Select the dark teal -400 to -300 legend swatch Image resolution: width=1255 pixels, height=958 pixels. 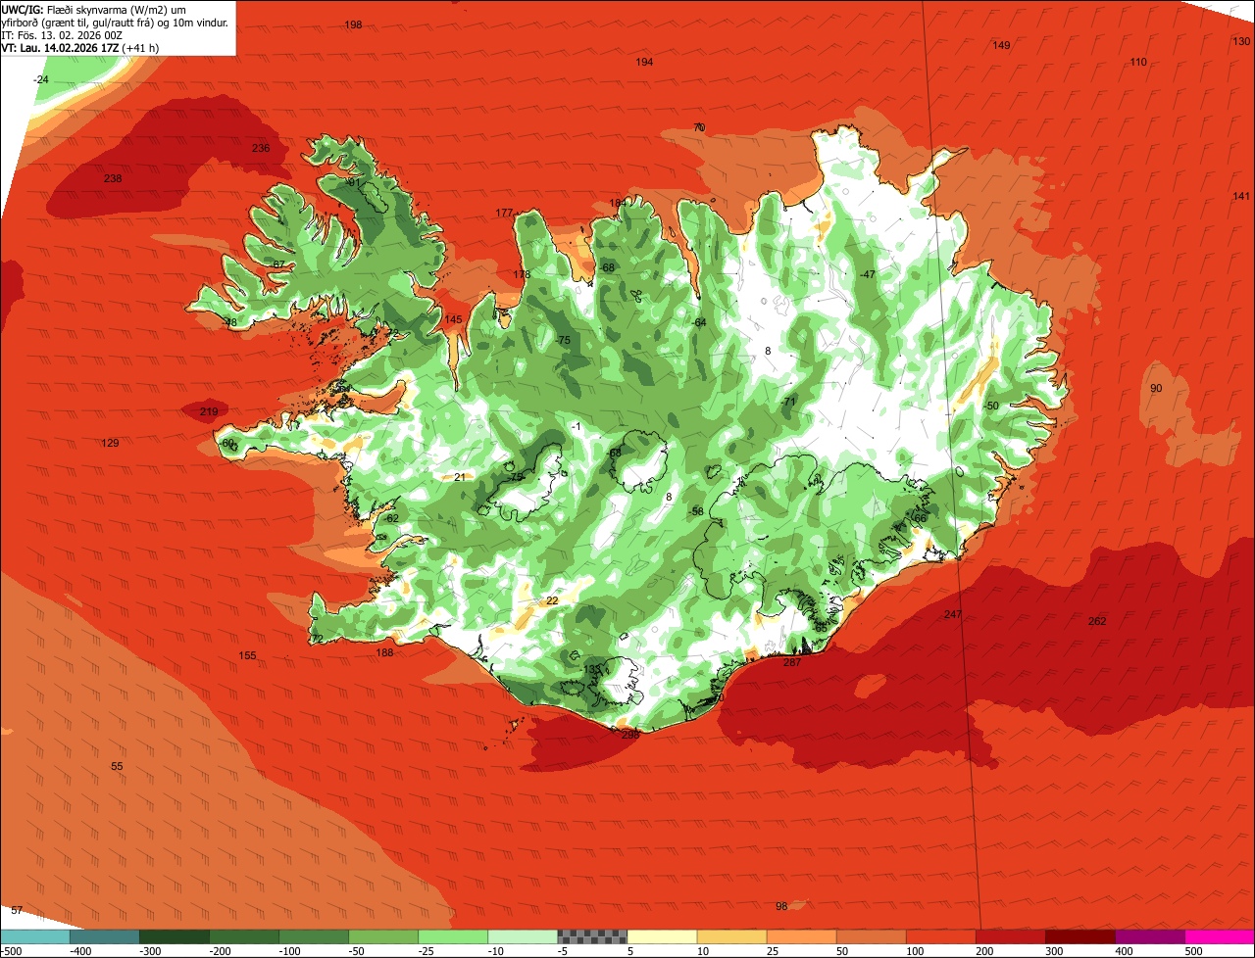pos(104,936)
